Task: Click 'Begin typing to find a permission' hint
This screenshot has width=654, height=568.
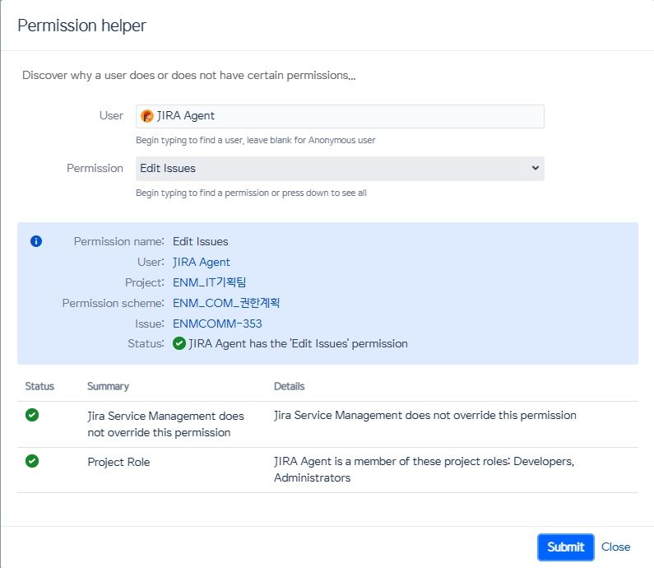Action: point(251,193)
